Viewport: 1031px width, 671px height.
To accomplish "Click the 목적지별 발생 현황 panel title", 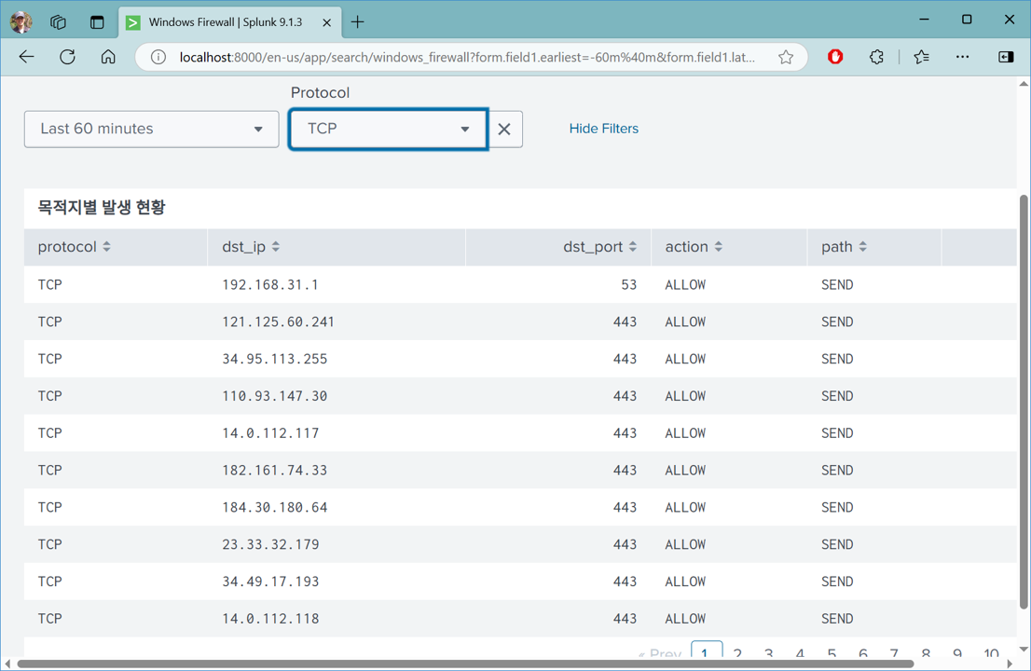I will tap(102, 208).
